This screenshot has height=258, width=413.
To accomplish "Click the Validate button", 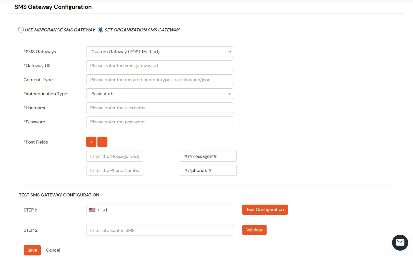I will pos(254,230).
